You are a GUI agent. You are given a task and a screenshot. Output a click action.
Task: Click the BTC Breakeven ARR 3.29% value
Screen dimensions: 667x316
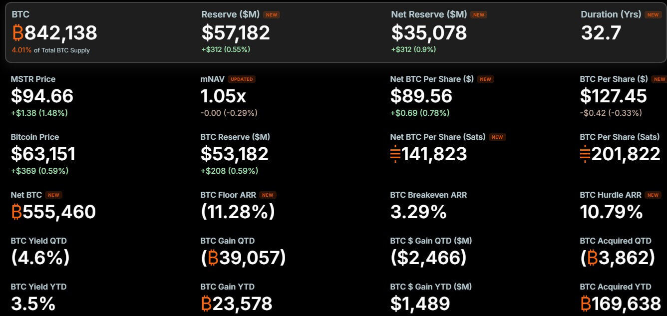(418, 212)
